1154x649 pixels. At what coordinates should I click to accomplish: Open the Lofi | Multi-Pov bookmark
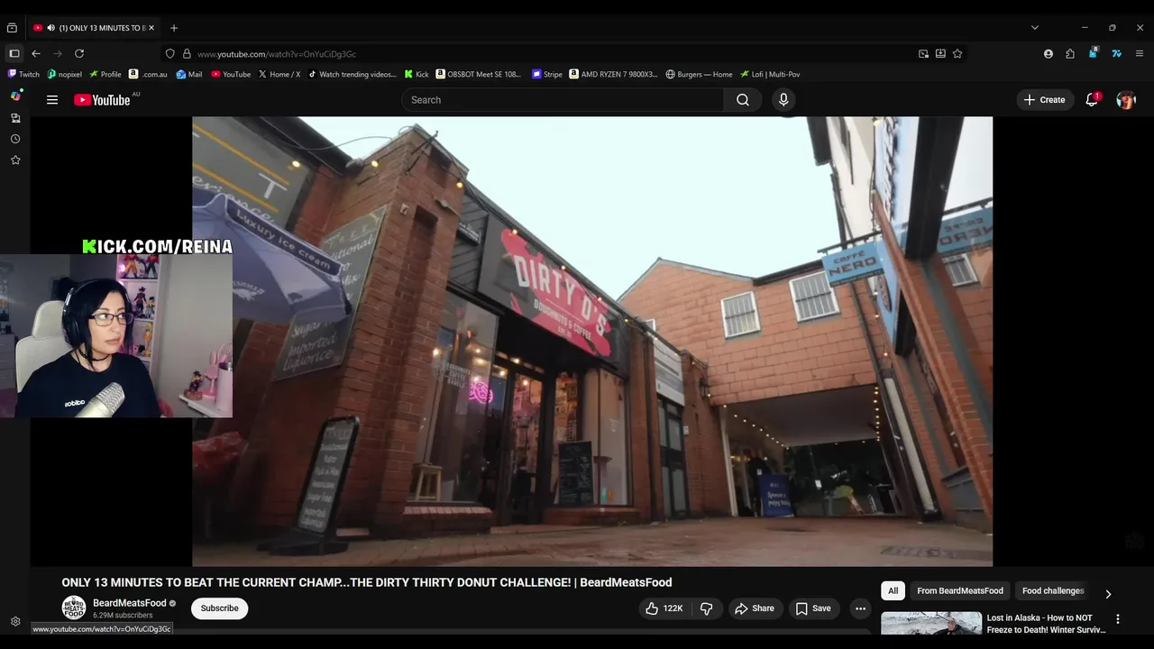pos(771,75)
